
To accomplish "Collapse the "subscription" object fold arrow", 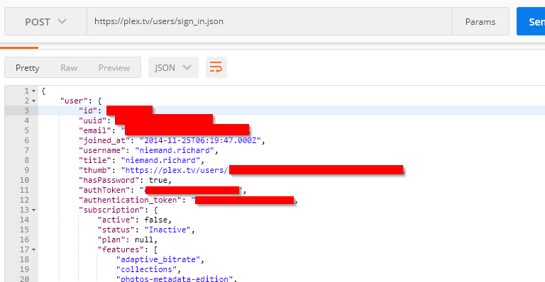I will pos(34,210).
